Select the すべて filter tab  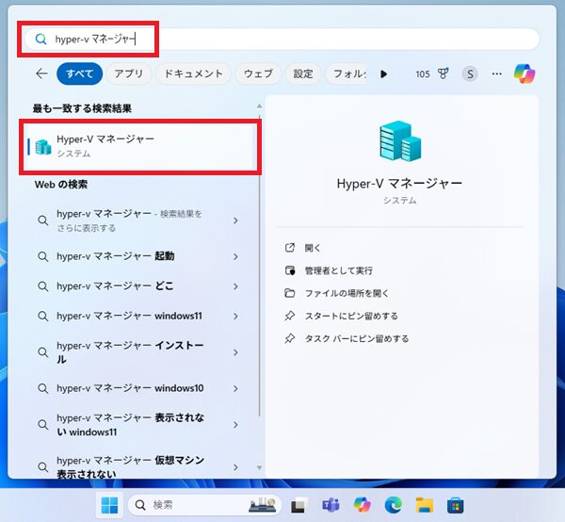pyautogui.click(x=80, y=73)
